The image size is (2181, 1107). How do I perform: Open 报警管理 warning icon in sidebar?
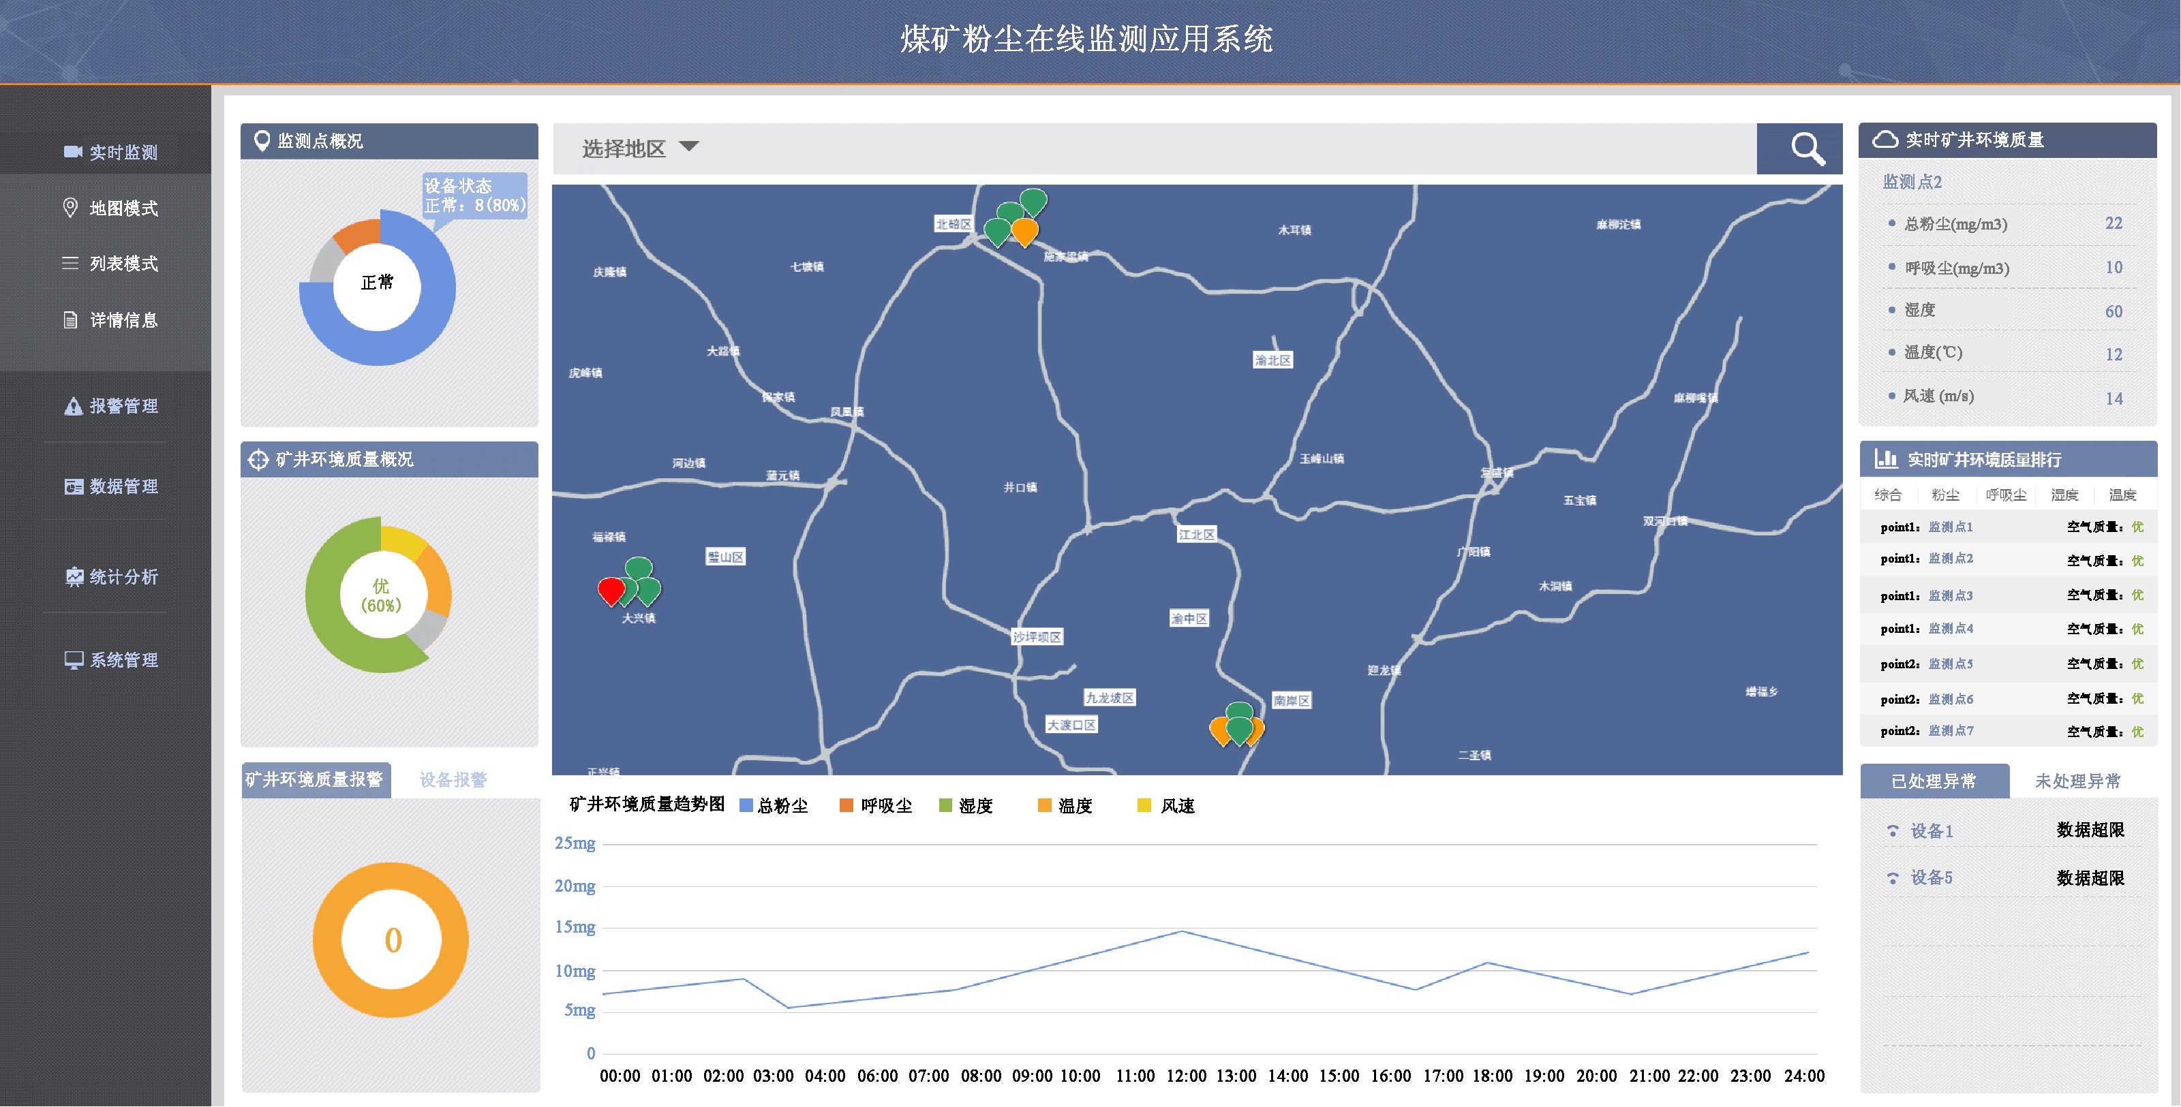click(74, 406)
